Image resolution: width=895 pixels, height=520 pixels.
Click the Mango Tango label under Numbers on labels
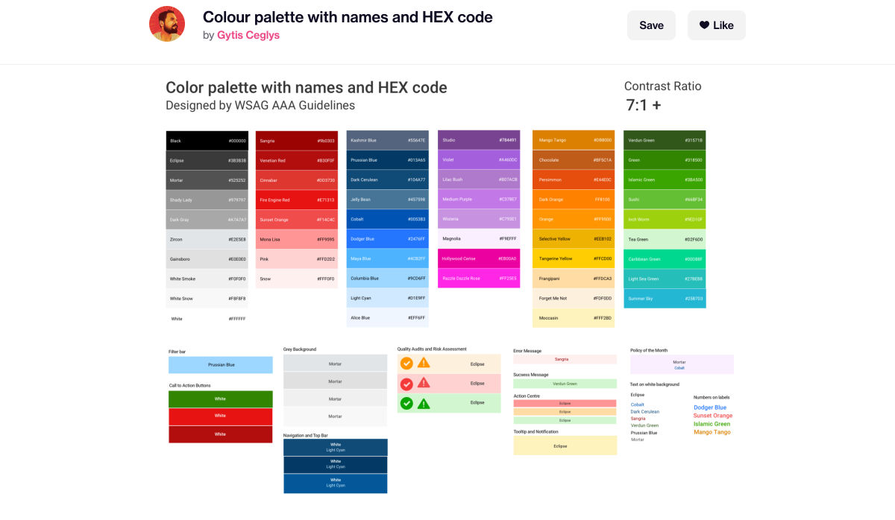tap(712, 432)
